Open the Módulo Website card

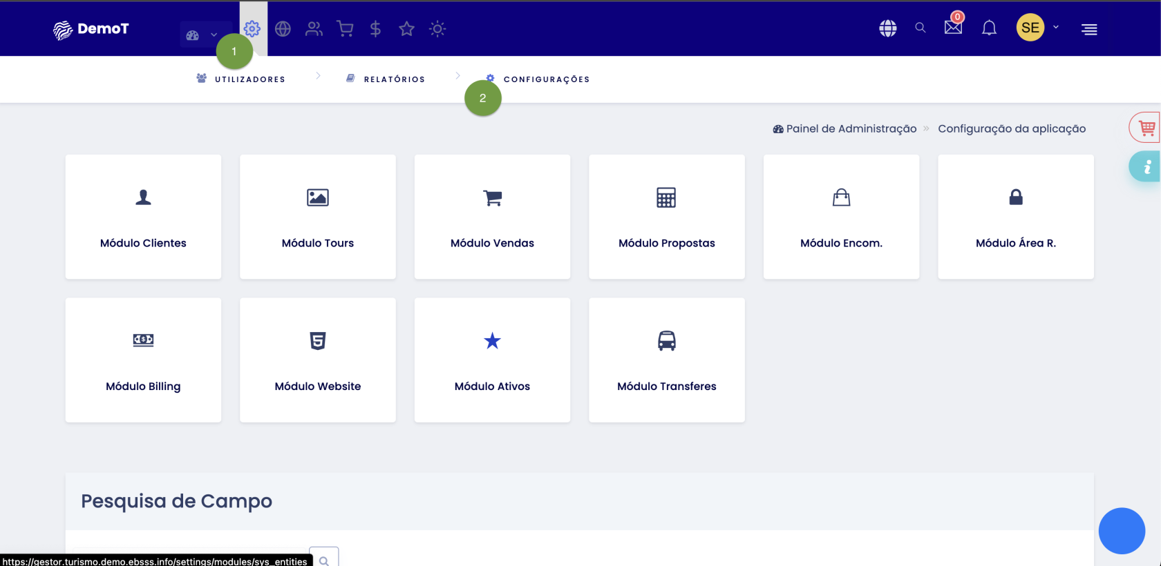tap(318, 360)
